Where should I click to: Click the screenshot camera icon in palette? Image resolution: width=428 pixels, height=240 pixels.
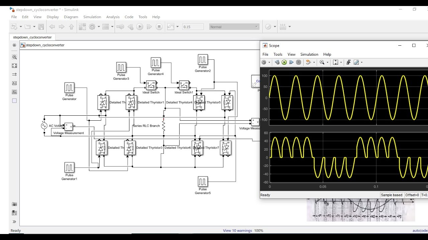point(14,204)
